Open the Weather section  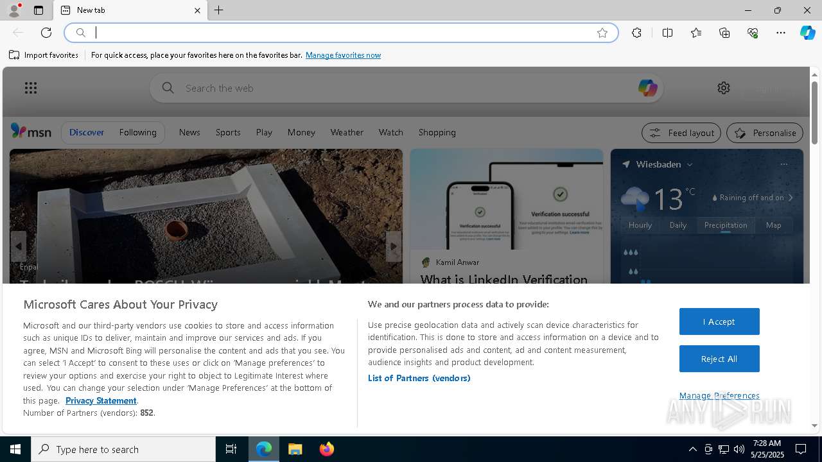click(347, 132)
